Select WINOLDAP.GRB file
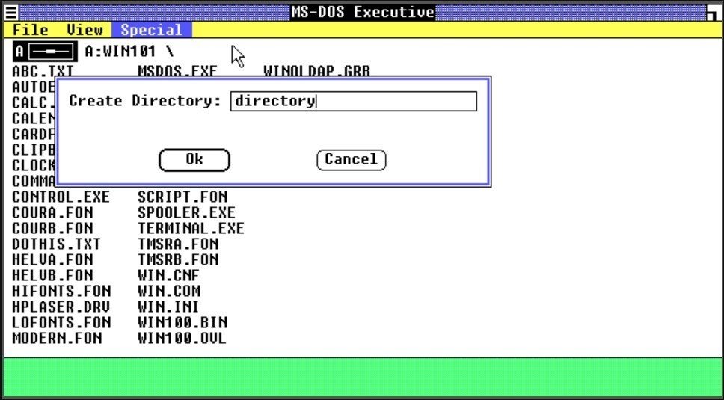Screen dimensions: 724x400 pos(317,72)
